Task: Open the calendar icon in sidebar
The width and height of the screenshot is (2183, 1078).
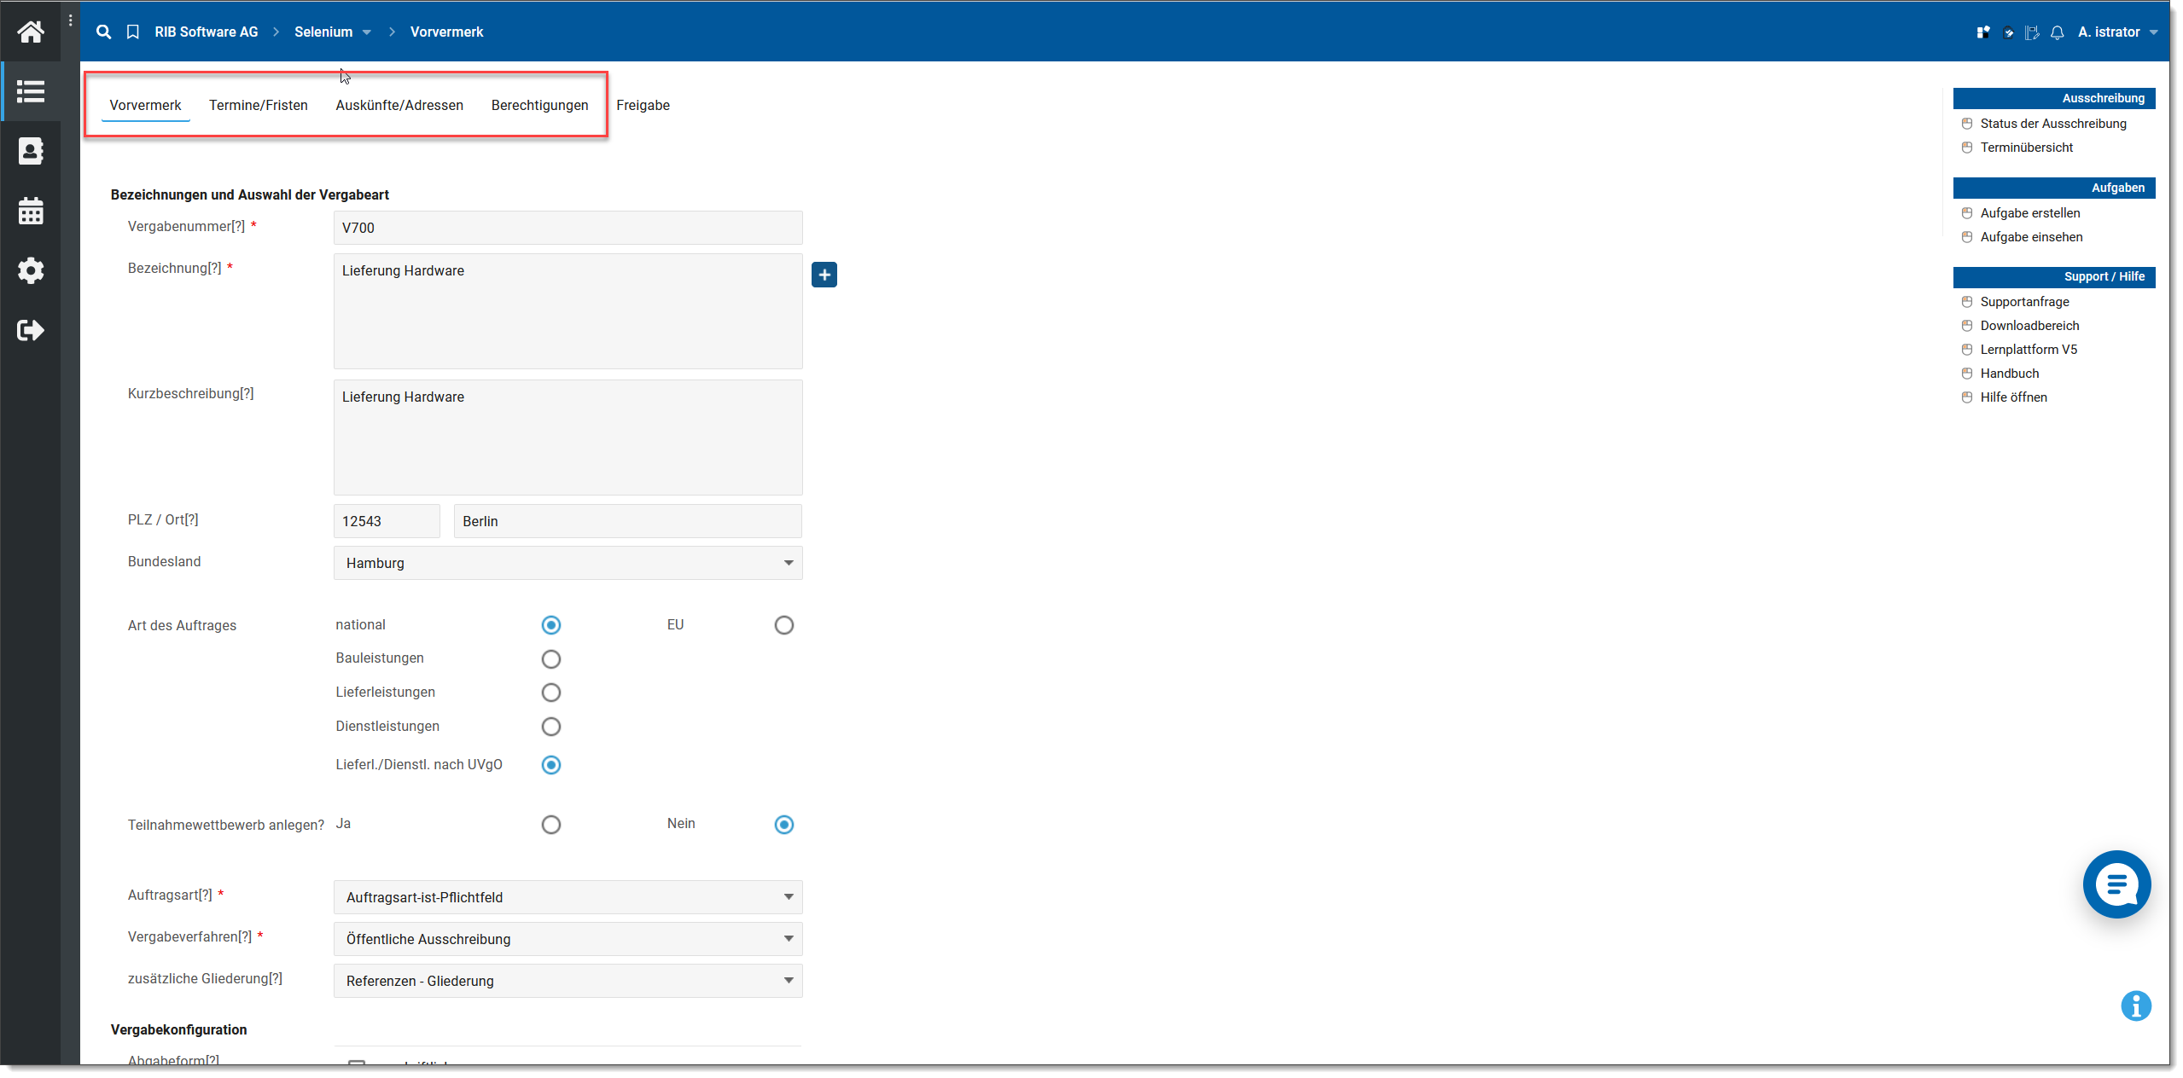Action: 31,211
